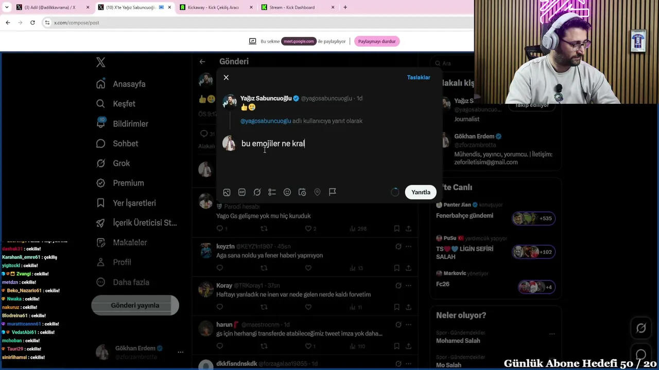Add media to the reply

point(227,192)
